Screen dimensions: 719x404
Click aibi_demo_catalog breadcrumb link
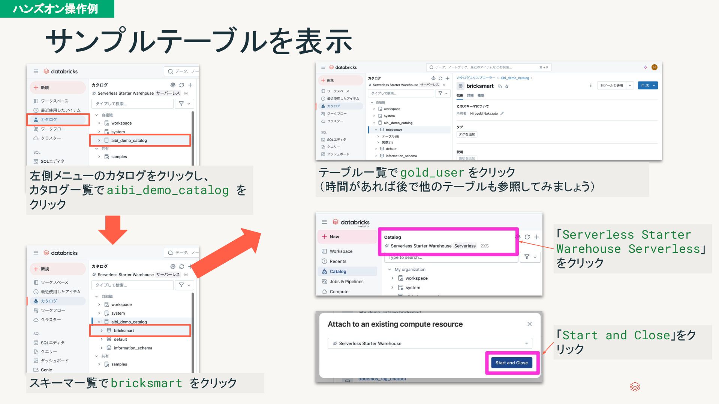point(514,78)
